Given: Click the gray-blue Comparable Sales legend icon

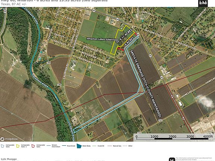Looking at the screenshot, I should 3,146.
